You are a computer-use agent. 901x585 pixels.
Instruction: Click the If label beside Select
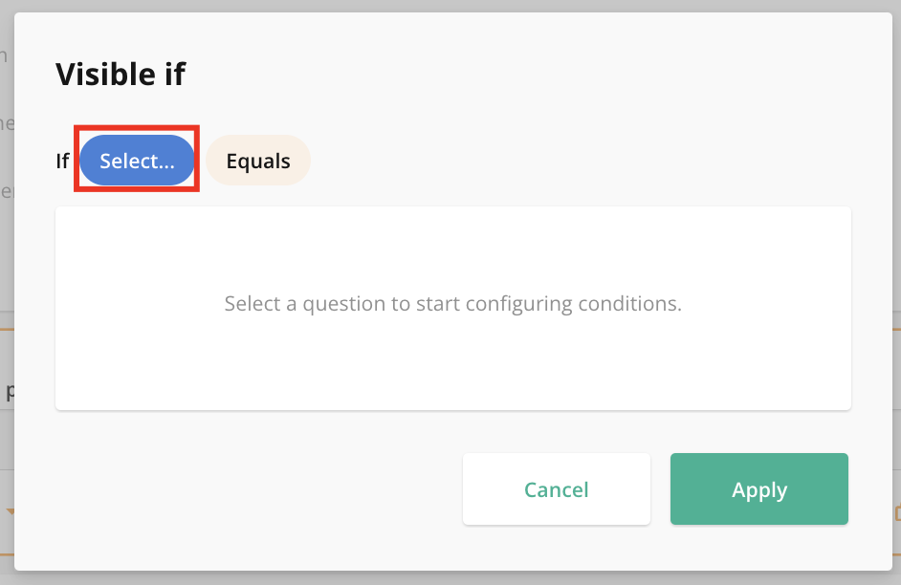coord(61,160)
